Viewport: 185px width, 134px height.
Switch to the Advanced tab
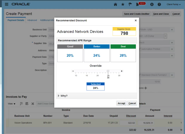[32, 20]
